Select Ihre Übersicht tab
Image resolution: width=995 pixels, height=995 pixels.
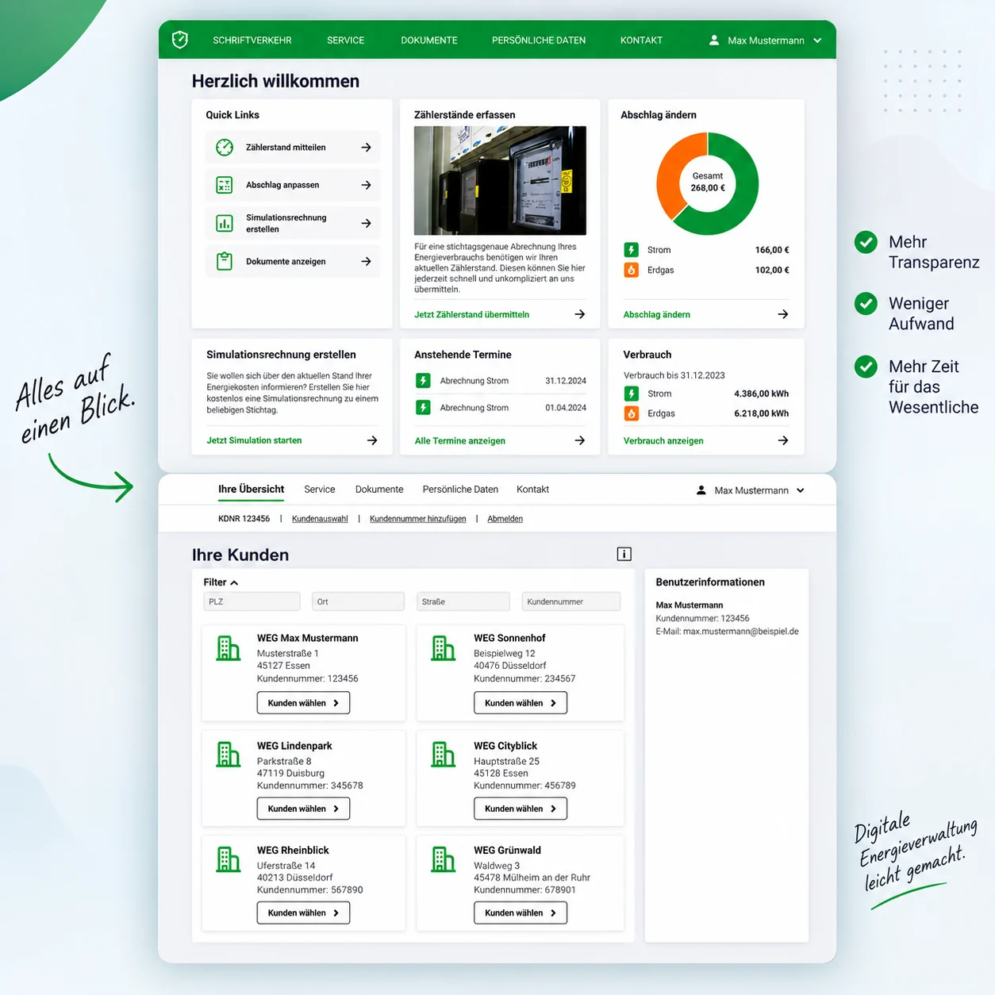(x=251, y=490)
